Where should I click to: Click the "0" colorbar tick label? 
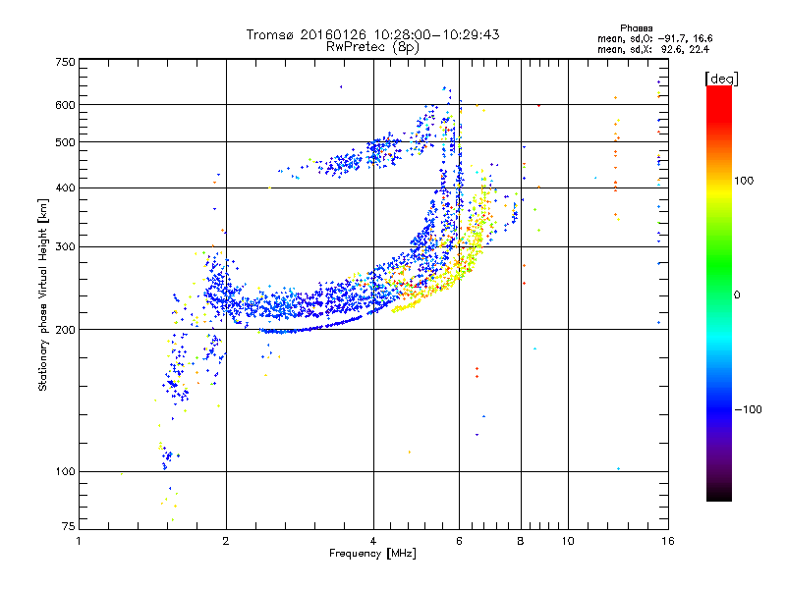[x=737, y=294]
